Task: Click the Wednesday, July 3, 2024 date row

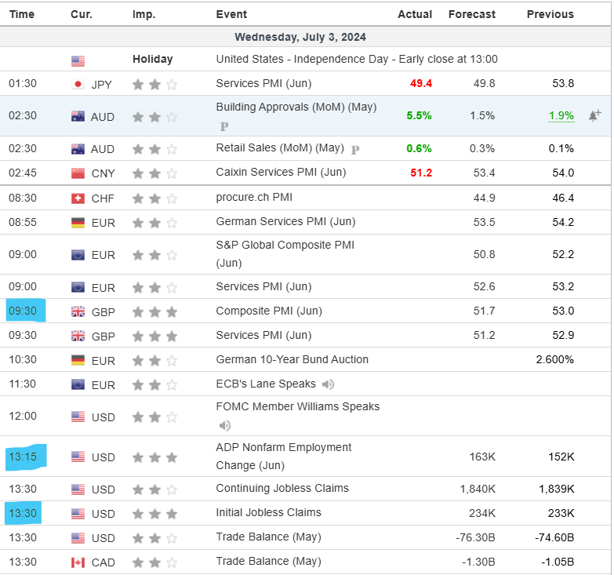Action: 300,37
